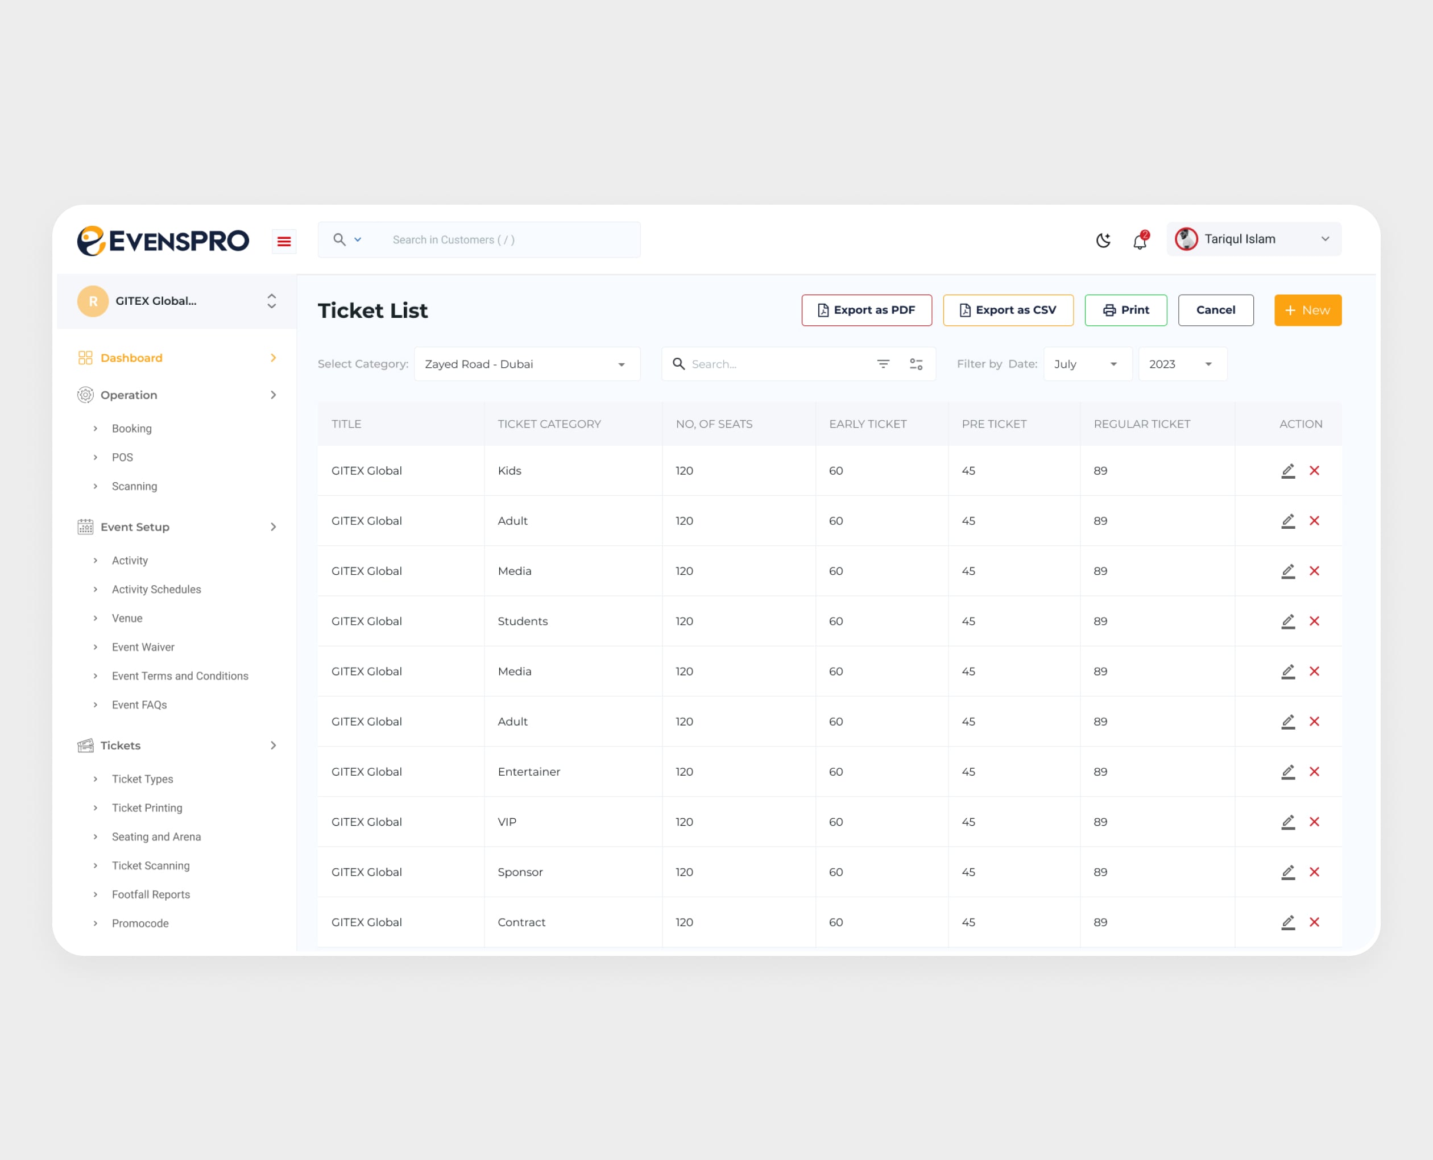Expand the Tariqul Islam user menu

click(1253, 239)
